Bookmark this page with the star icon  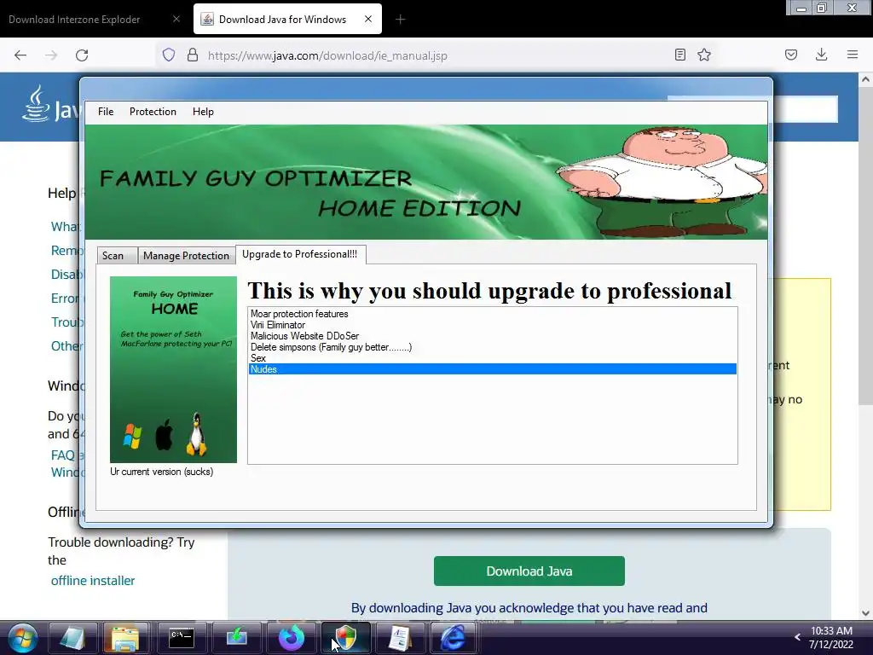point(704,55)
